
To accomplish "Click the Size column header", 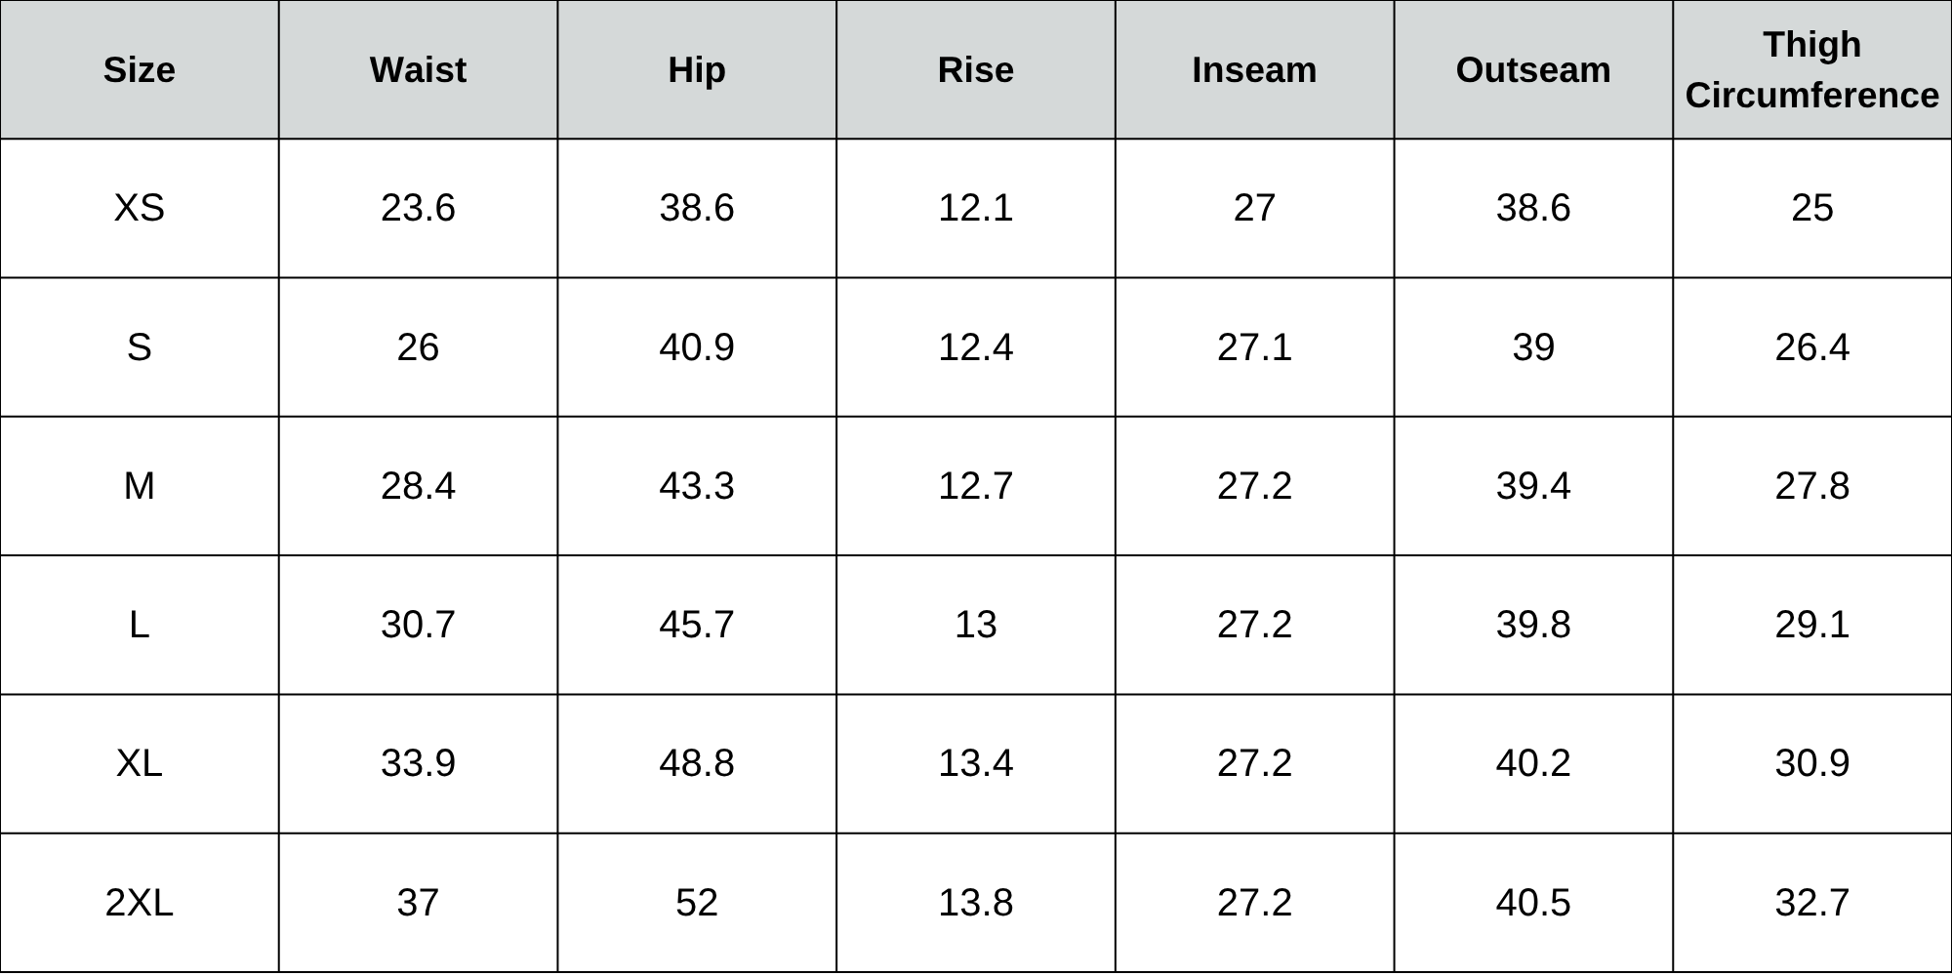I will 140,70.
